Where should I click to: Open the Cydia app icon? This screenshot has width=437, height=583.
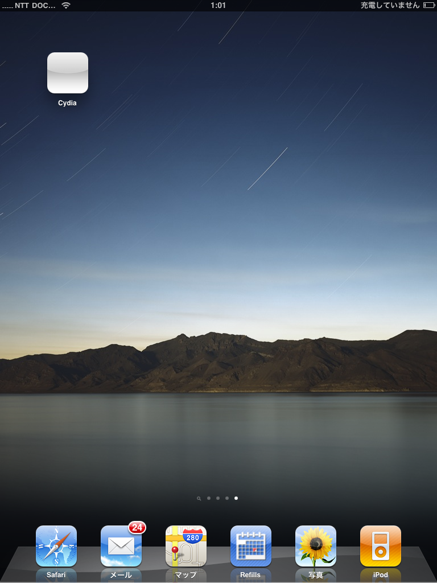(68, 73)
